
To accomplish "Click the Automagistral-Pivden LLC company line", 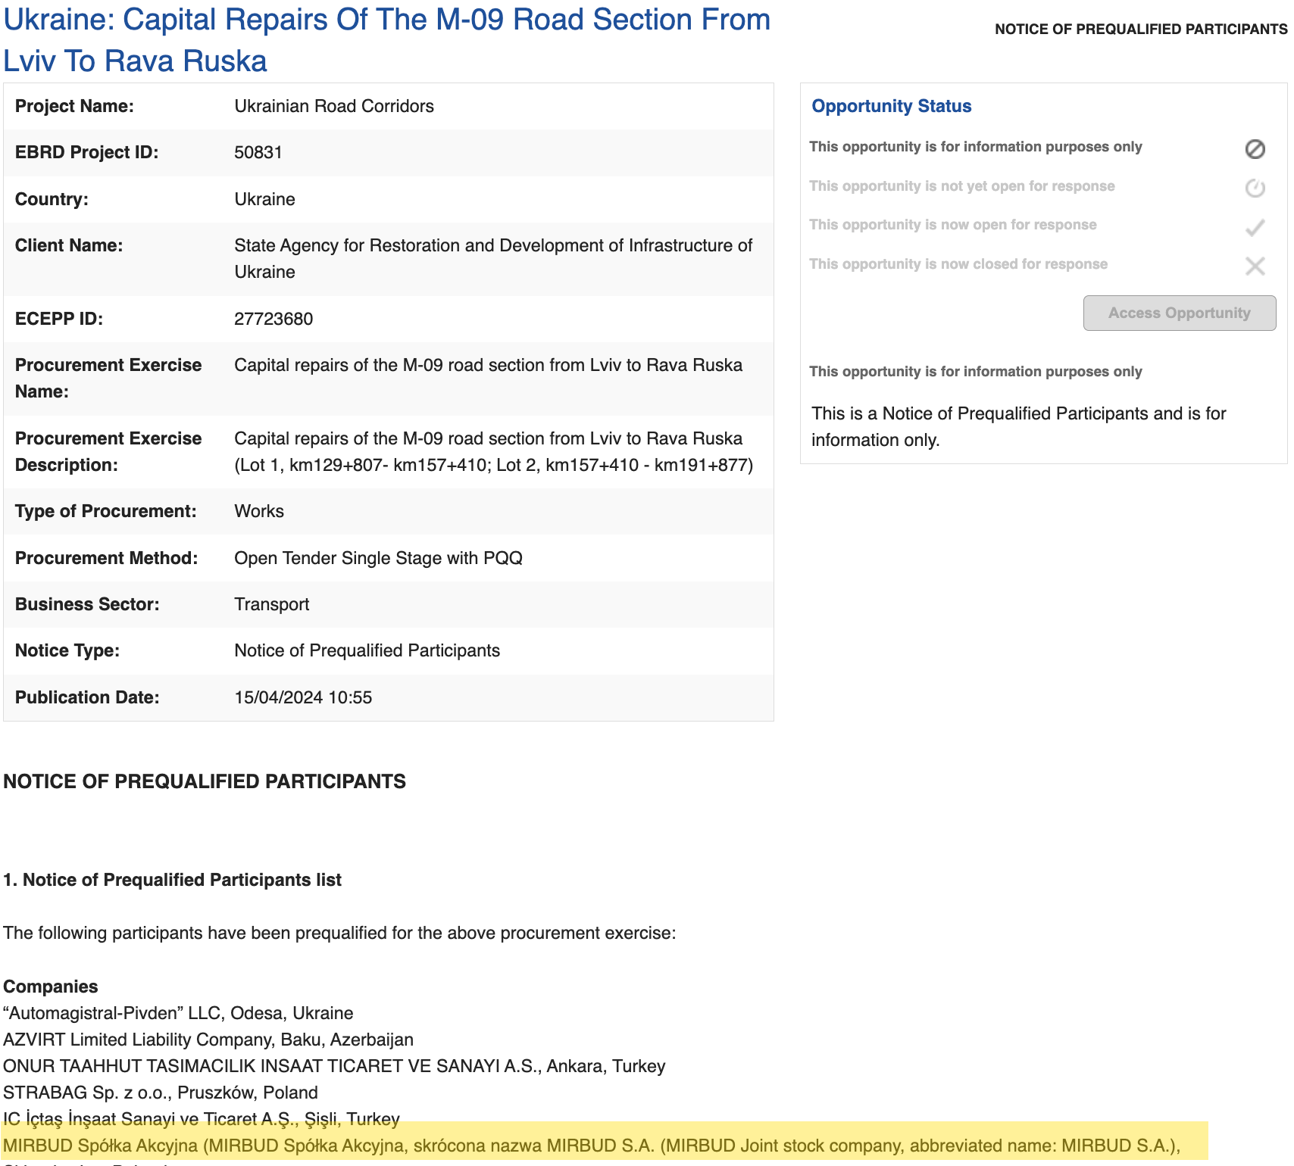I will [178, 1013].
